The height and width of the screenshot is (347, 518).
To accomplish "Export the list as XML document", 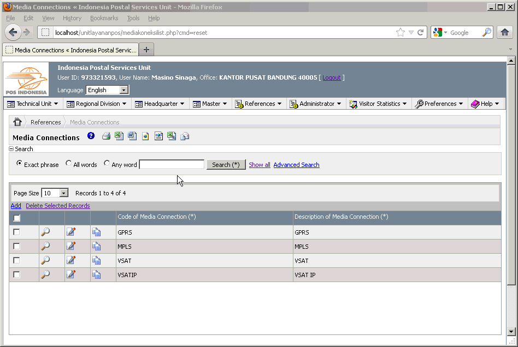I will [158, 136].
